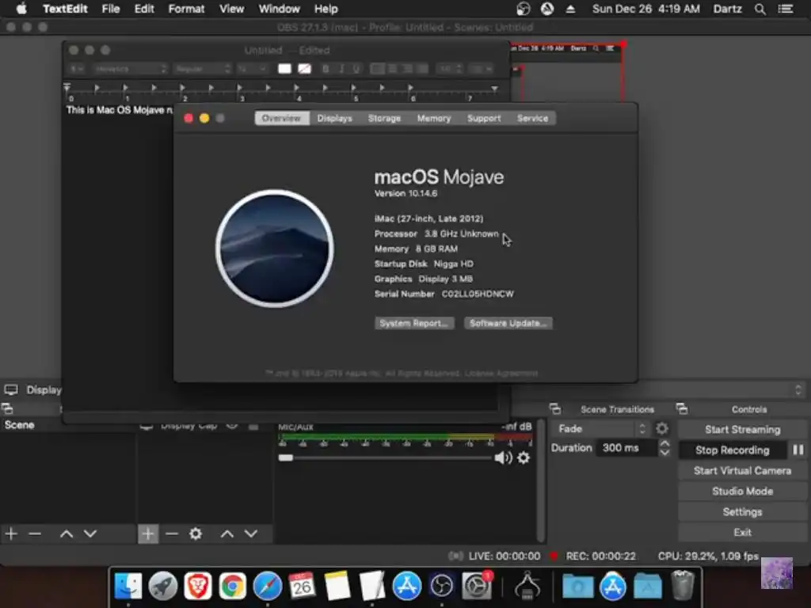Move the scene up in the Scenes list

[67, 534]
